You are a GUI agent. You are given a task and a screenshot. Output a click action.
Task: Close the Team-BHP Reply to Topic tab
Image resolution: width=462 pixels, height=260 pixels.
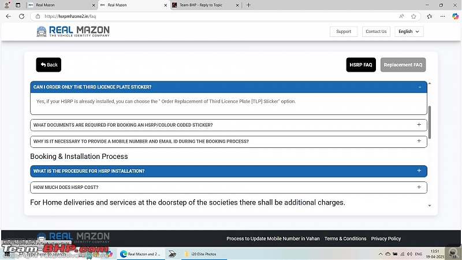(x=237, y=5)
